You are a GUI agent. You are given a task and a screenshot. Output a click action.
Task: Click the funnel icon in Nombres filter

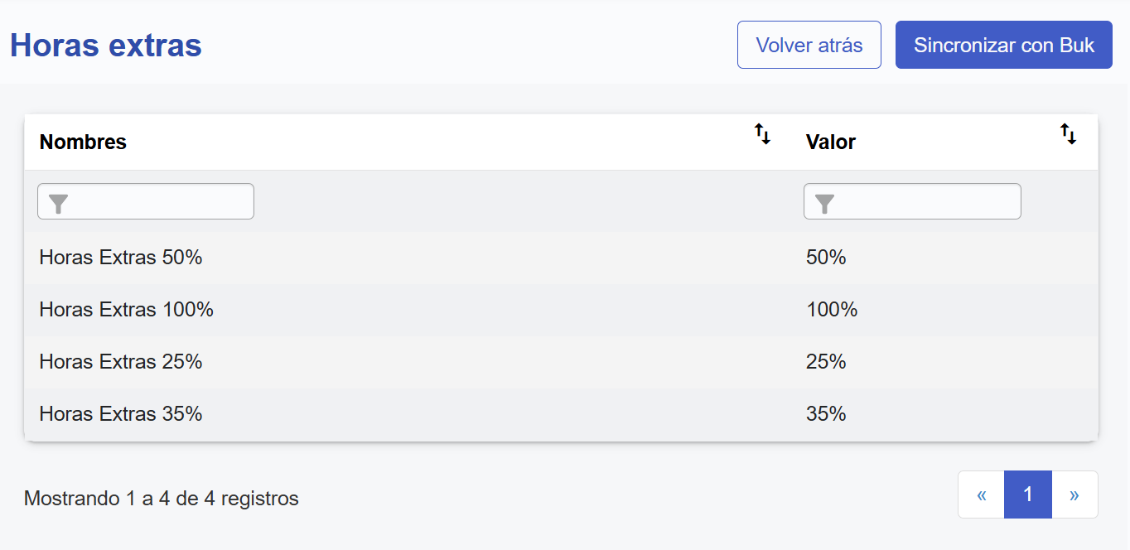click(58, 203)
